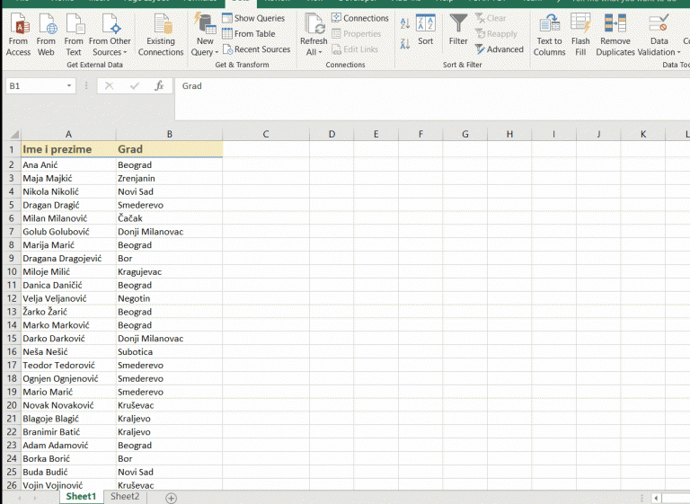This screenshot has width=690, height=504.
Task: Launch Text to Columns wizard
Action: tap(549, 35)
